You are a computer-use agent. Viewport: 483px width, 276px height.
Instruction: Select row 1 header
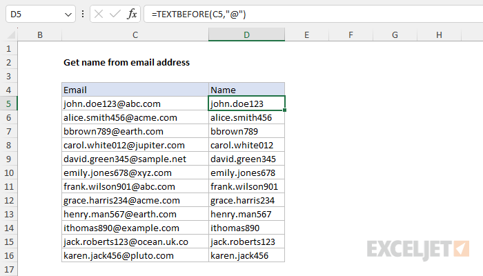8,48
